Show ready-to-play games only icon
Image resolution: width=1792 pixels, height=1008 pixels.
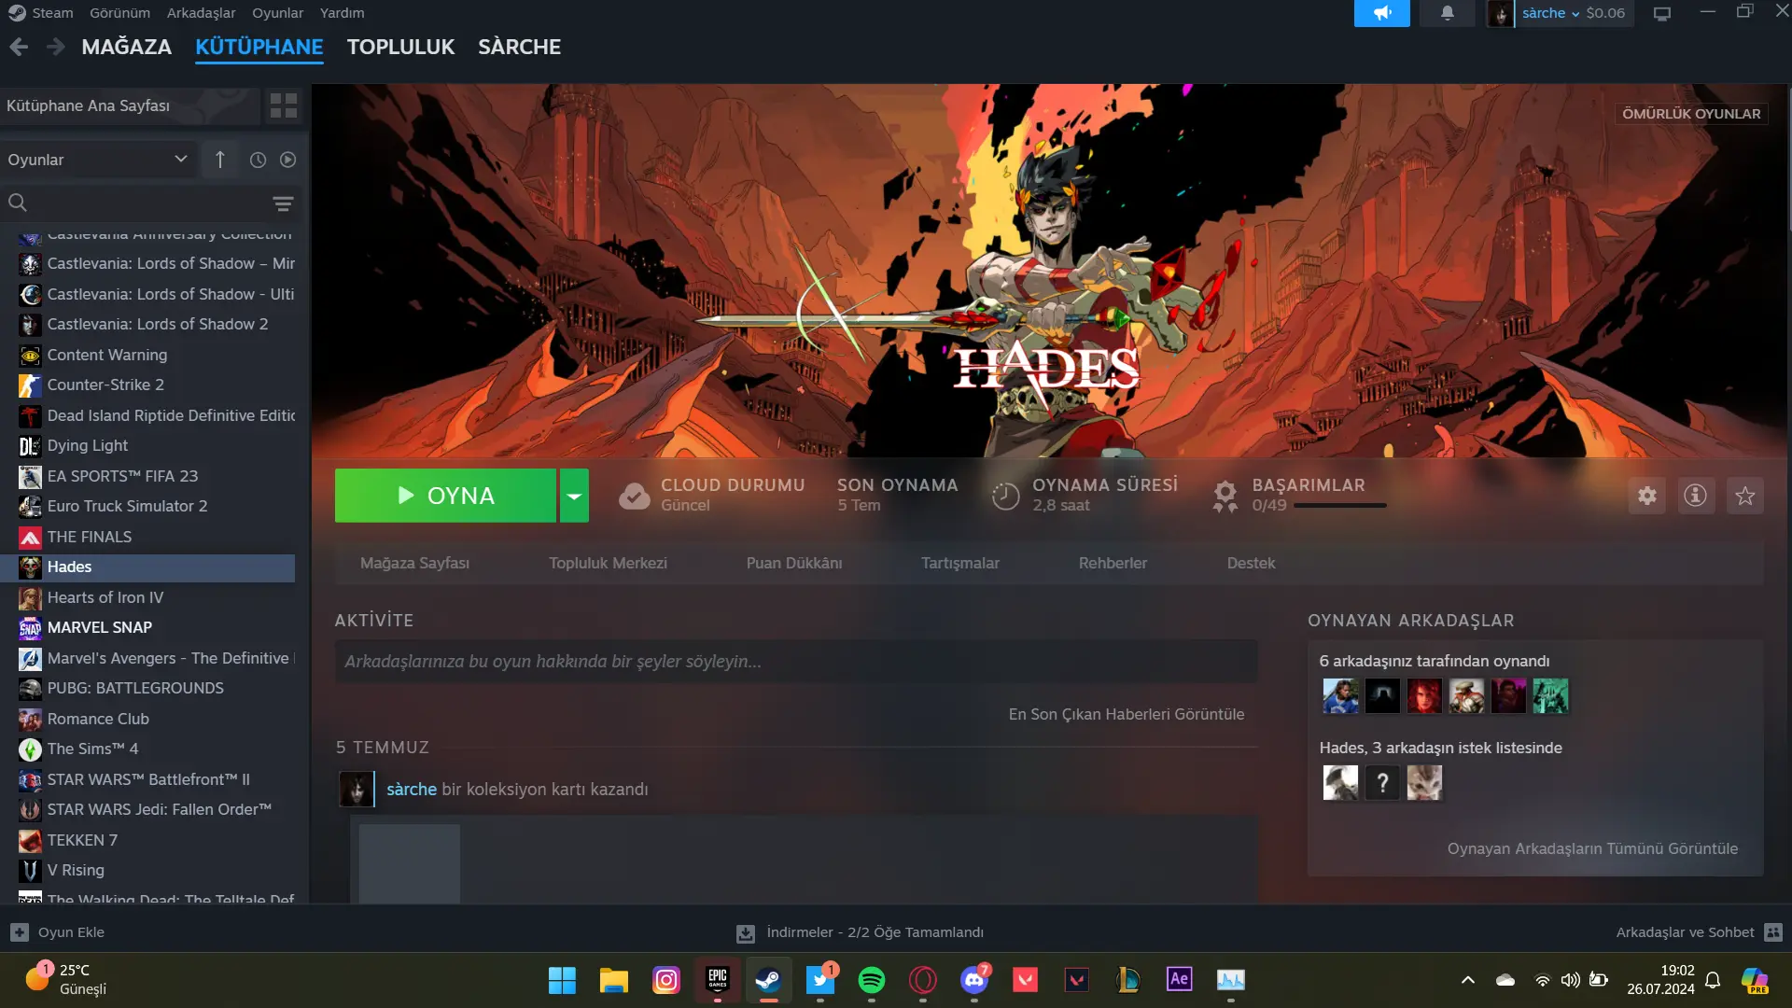coord(288,160)
